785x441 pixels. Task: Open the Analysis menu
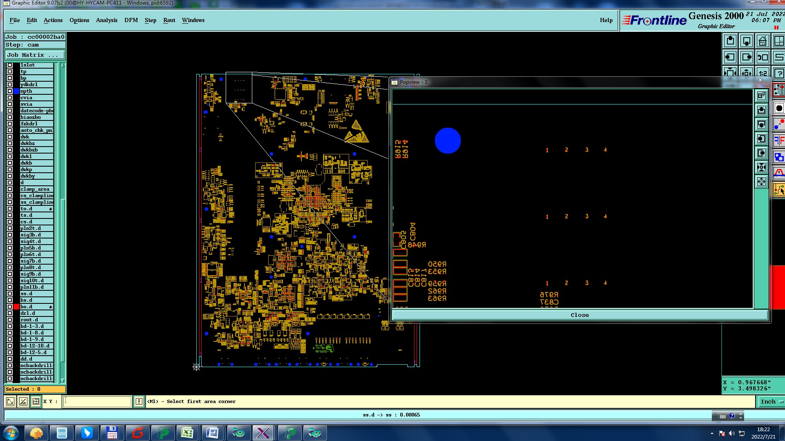click(106, 20)
